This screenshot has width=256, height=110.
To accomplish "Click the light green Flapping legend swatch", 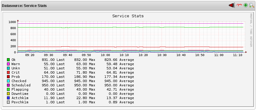I will (x=8, y=90).
